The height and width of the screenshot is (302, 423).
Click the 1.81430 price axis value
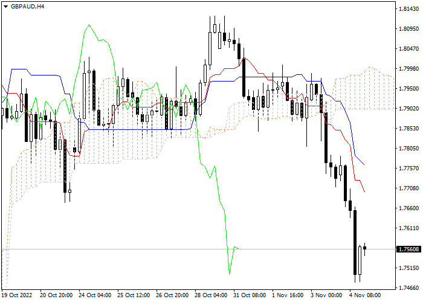[409, 9]
